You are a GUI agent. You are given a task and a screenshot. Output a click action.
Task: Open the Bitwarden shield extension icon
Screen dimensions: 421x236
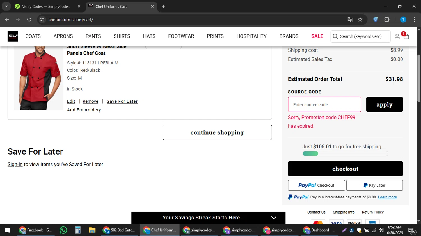point(376,20)
